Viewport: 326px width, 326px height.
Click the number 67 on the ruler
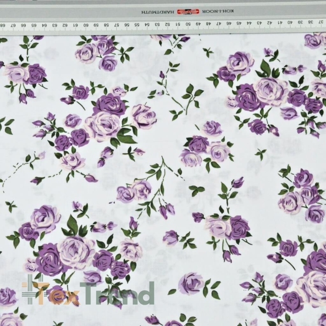click(13, 25)
